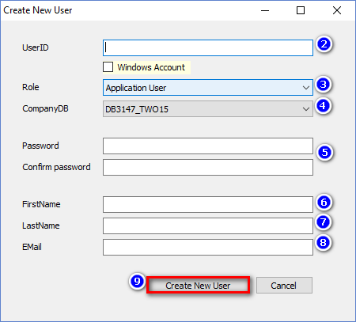Click the blue number 8 callout badge

click(323, 243)
